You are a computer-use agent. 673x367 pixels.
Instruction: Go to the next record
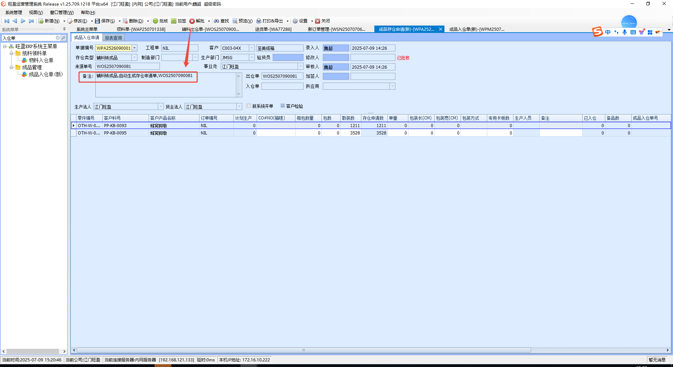[x=23, y=21]
